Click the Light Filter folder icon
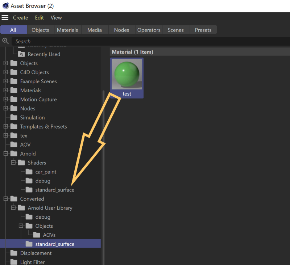 pos(14,262)
